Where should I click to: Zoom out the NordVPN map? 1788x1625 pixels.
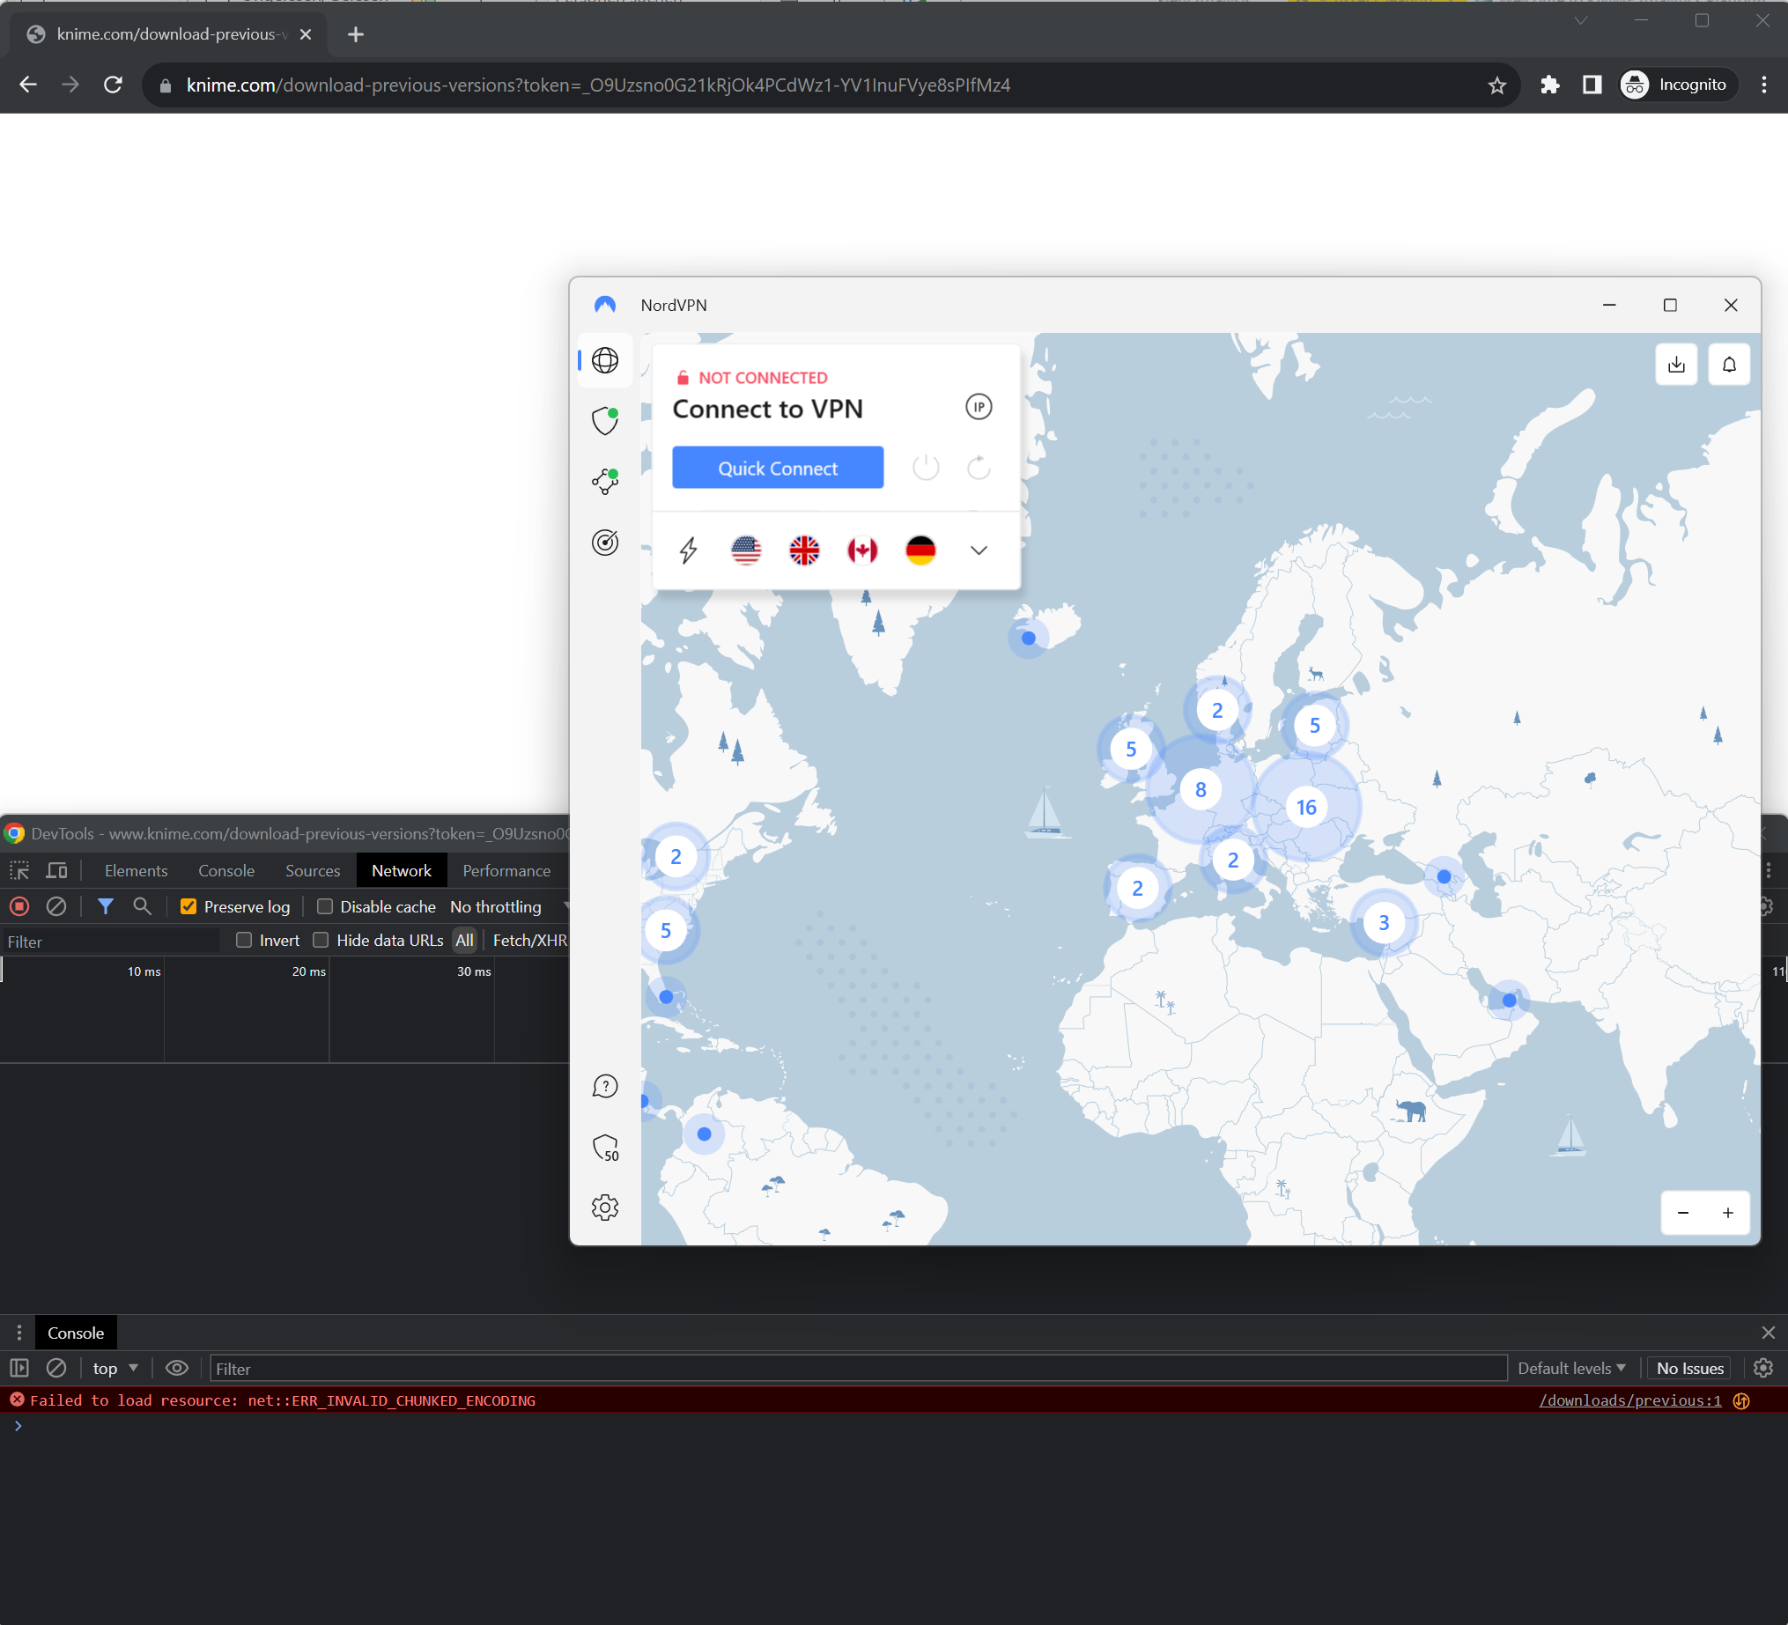click(x=1682, y=1213)
